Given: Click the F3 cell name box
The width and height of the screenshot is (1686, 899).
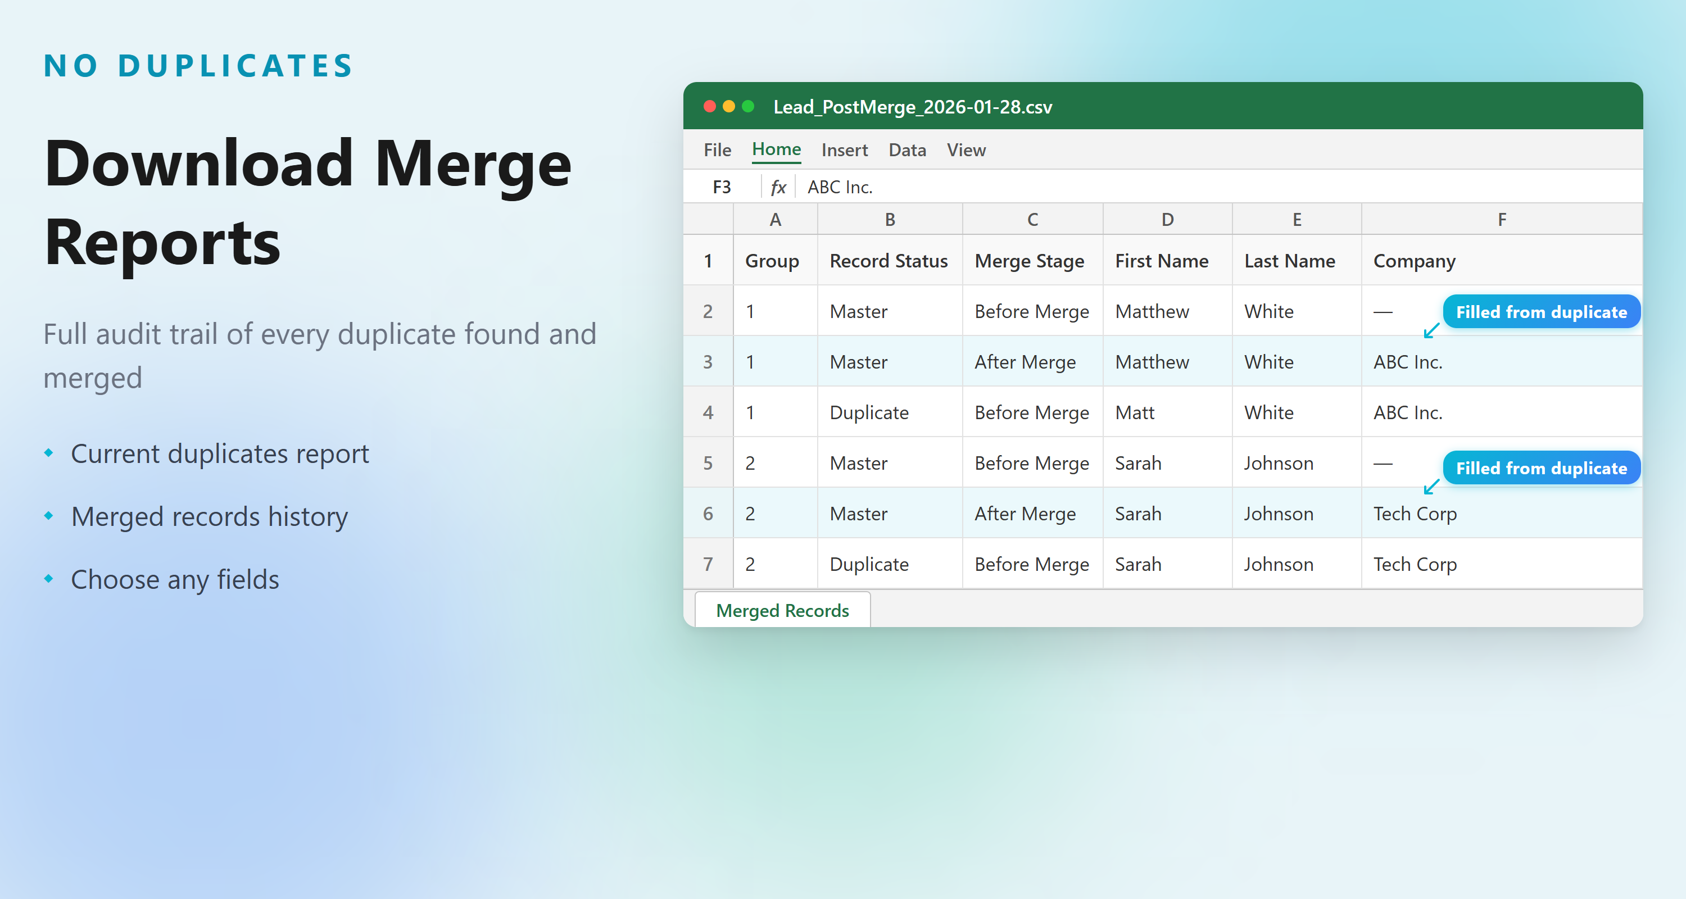Looking at the screenshot, I should point(721,188).
